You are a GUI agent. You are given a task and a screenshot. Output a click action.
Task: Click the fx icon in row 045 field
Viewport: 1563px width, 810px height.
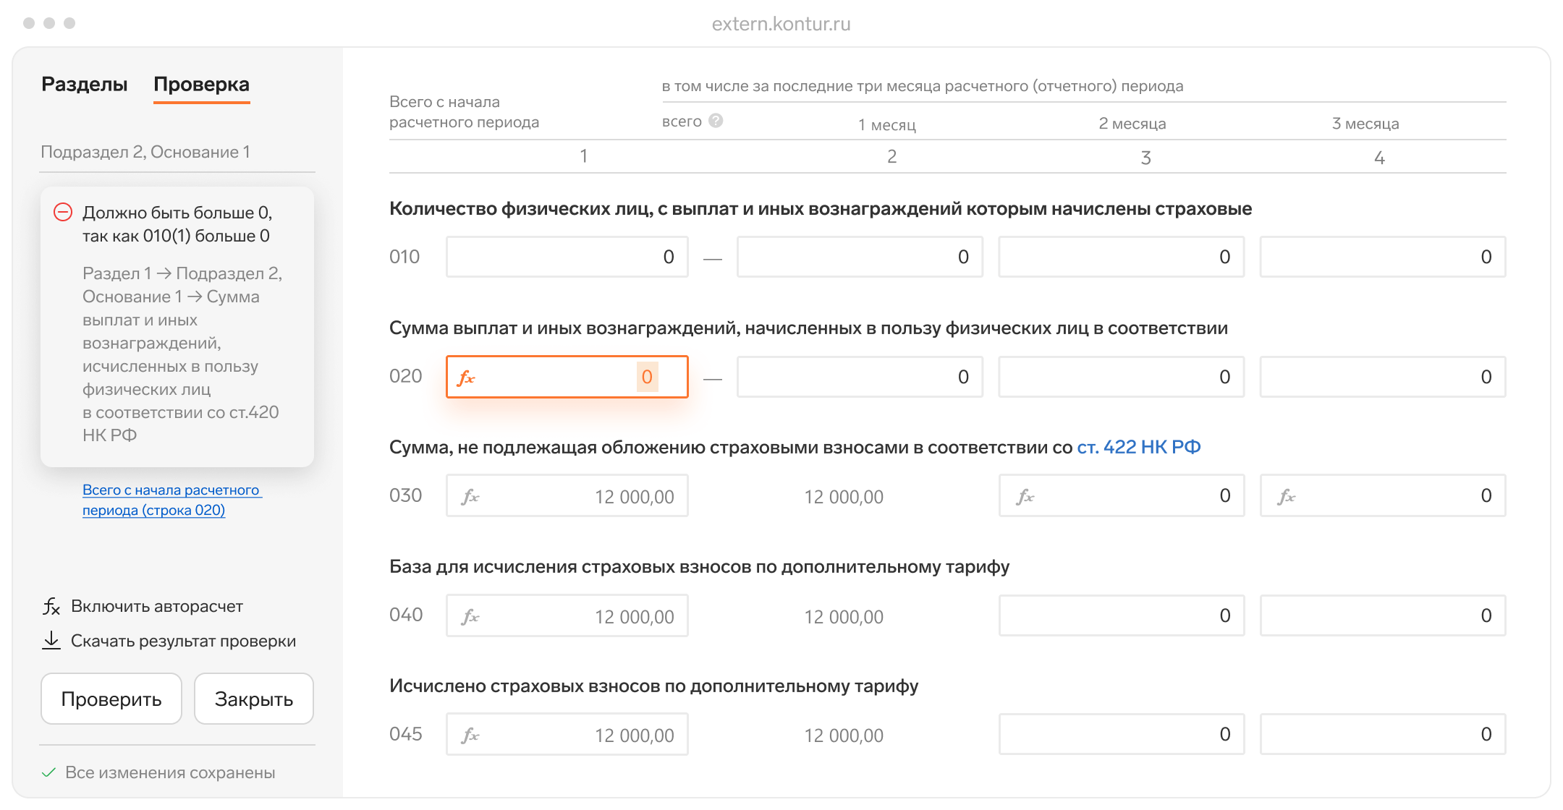[471, 736]
